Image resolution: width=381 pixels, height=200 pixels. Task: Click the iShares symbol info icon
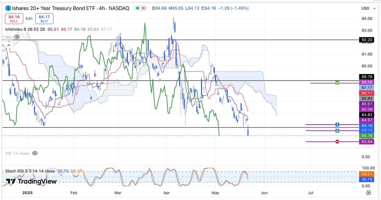[x=8, y=8]
